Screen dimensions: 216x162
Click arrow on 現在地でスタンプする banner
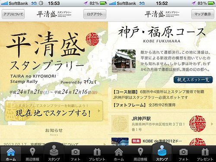[99, 111]
